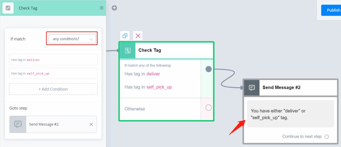The height and width of the screenshot is (147, 341).
Task: Click the message icon in Goto step
Action: tap(18, 124)
